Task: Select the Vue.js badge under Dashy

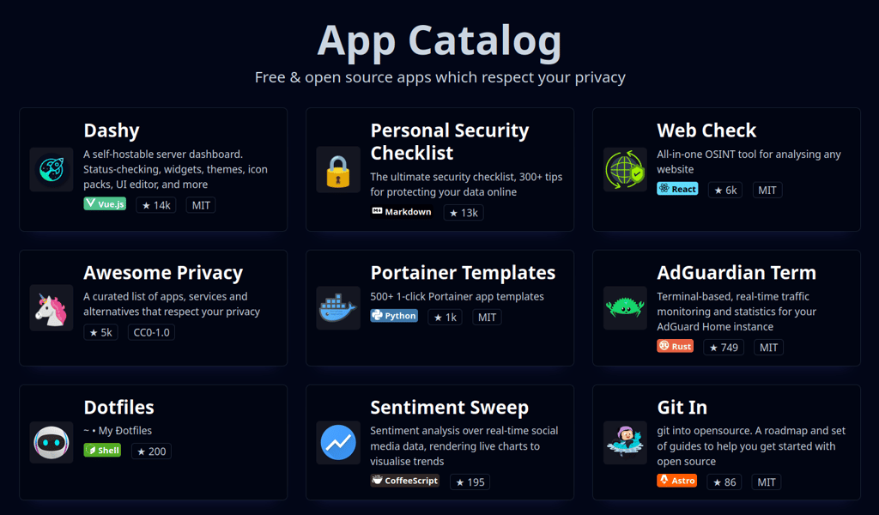Action: (104, 204)
